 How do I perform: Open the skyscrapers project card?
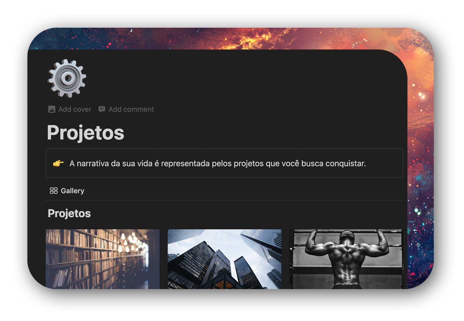pos(224,259)
